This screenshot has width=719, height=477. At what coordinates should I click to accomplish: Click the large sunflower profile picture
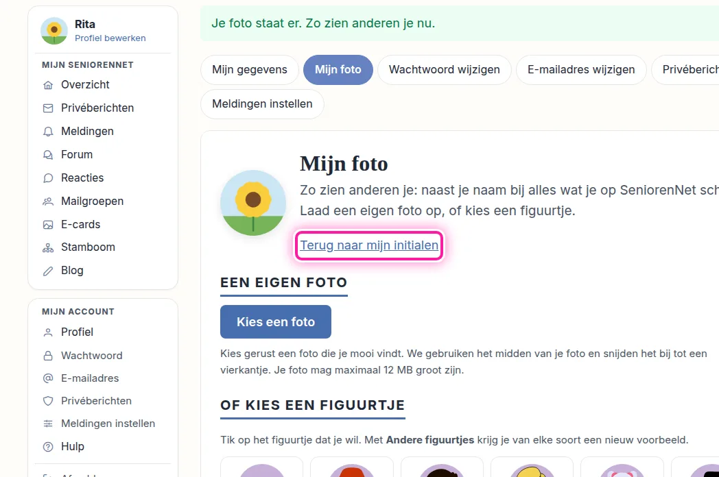pos(253,203)
